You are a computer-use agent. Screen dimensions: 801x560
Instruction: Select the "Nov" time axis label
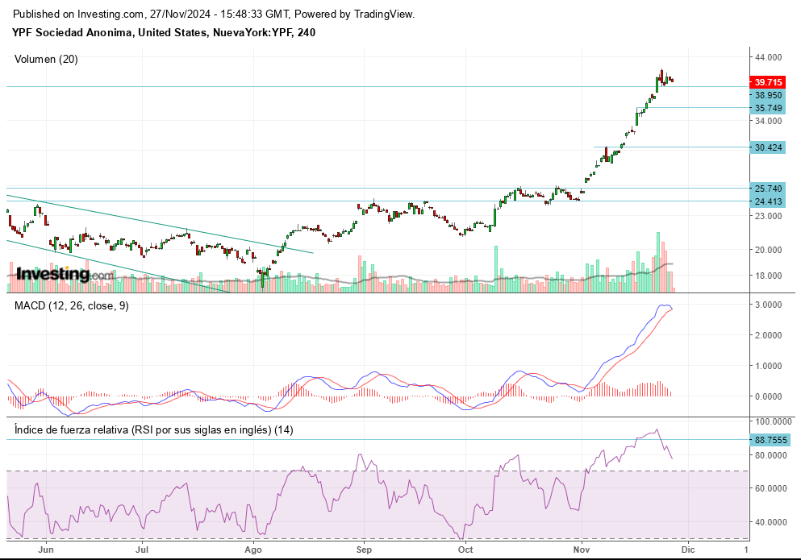tap(582, 550)
